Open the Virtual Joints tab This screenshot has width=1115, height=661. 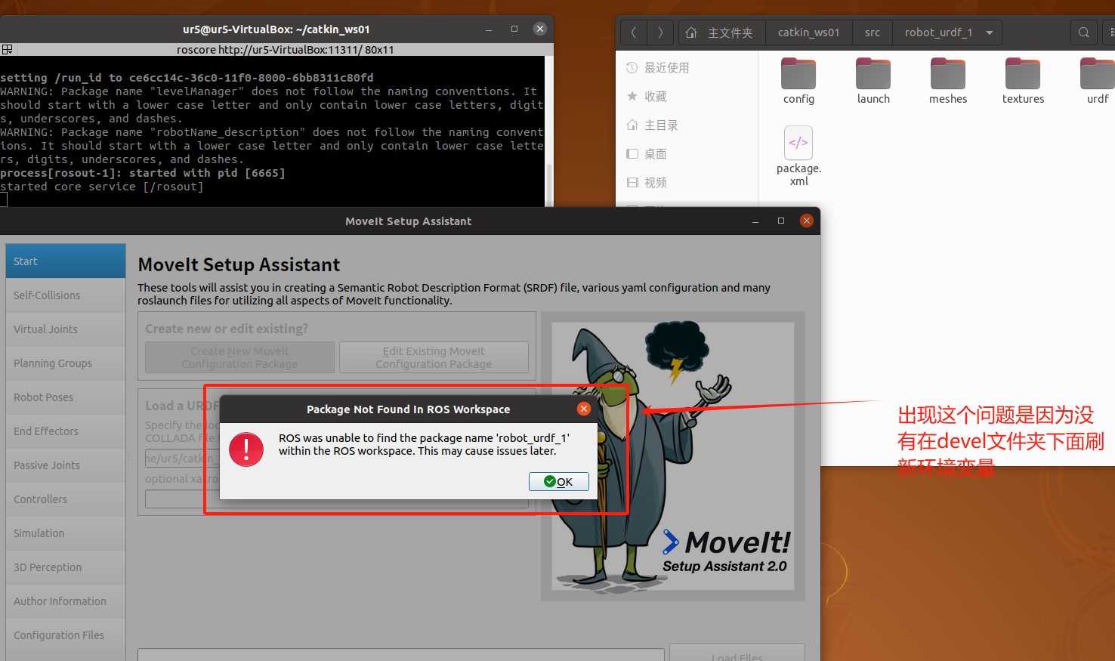point(66,329)
